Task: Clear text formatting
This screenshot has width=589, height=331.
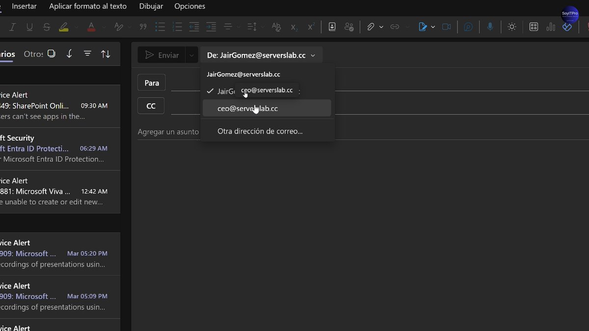Action: pyautogui.click(x=276, y=27)
